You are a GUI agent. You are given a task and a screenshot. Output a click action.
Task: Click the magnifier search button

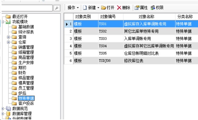tap(57, 8)
